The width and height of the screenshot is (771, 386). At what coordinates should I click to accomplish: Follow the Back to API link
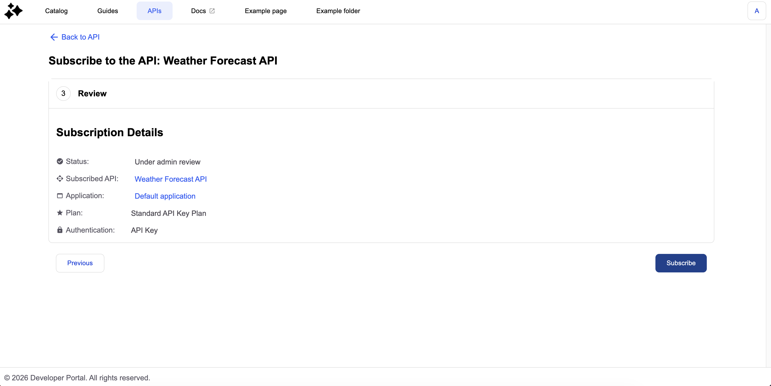[x=74, y=37]
